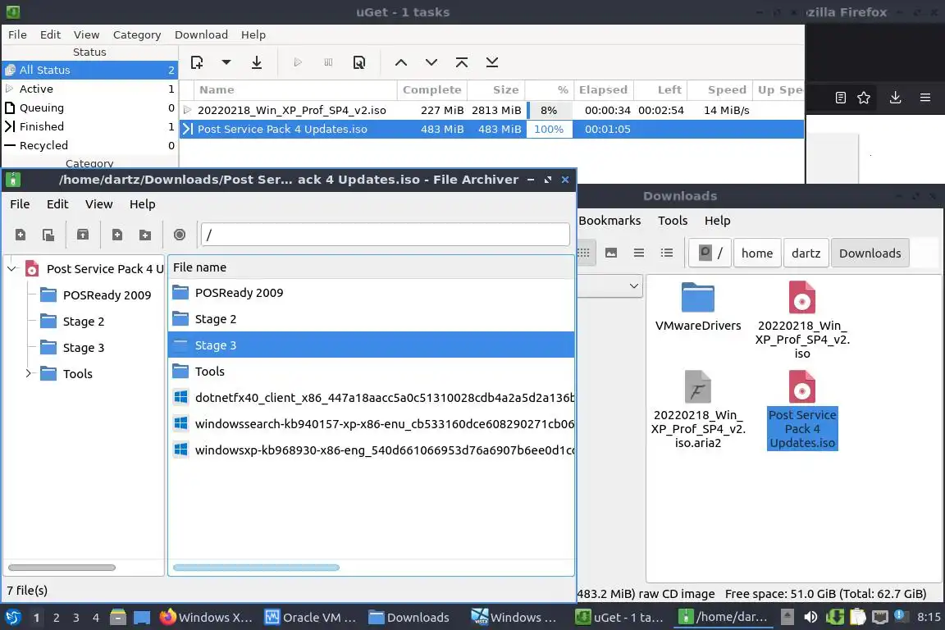Click uGet save/grab download arrow icon
The height and width of the screenshot is (630, 945).
tap(257, 62)
